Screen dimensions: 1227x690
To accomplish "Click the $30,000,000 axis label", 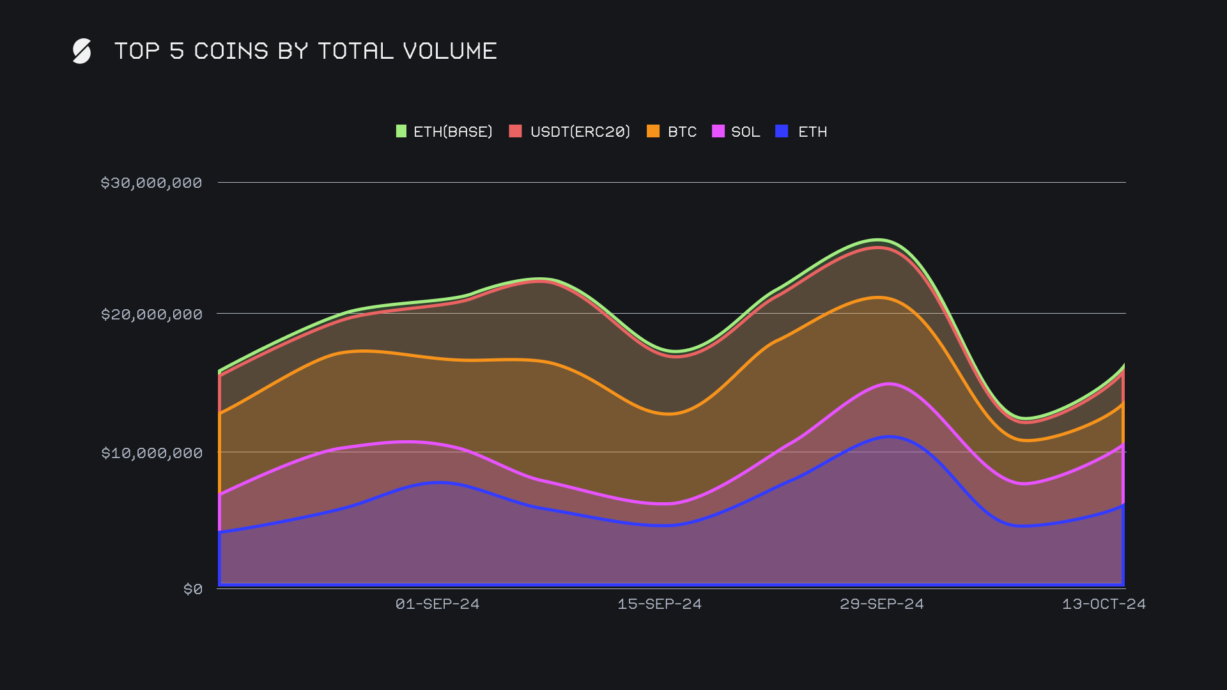I will [x=151, y=183].
